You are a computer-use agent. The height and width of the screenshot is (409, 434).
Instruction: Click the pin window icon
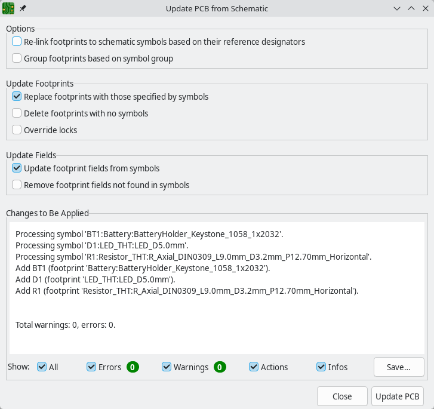coord(23,8)
